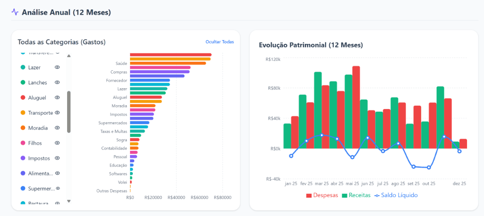484x216 pixels.
Task: Click the Ocultar Todas link
Action: (x=219, y=42)
